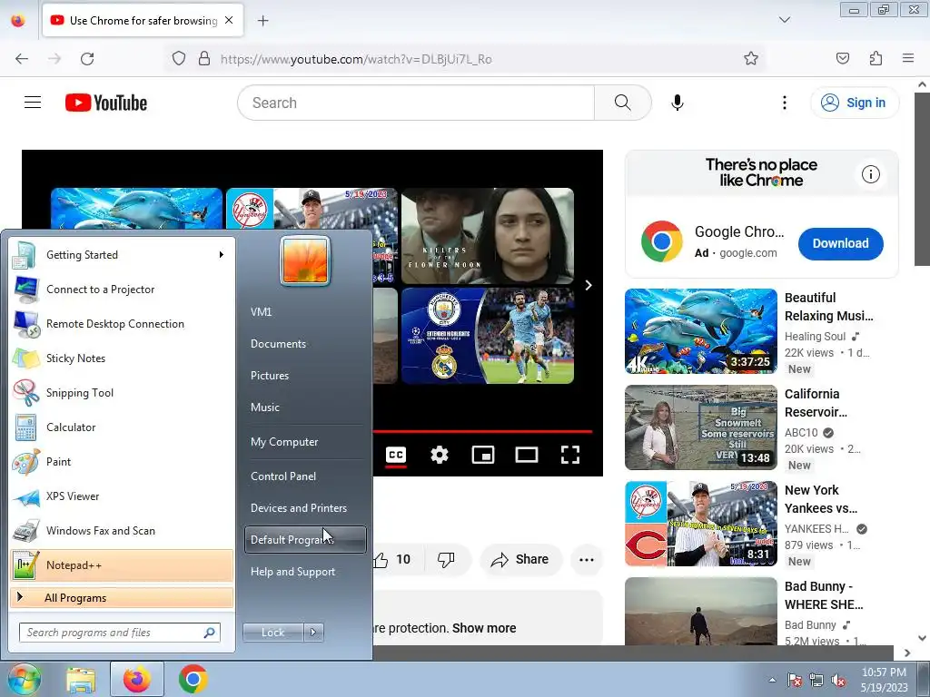This screenshot has height=697, width=930.
Task: Switch to theater mode
Action: coord(527,455)
